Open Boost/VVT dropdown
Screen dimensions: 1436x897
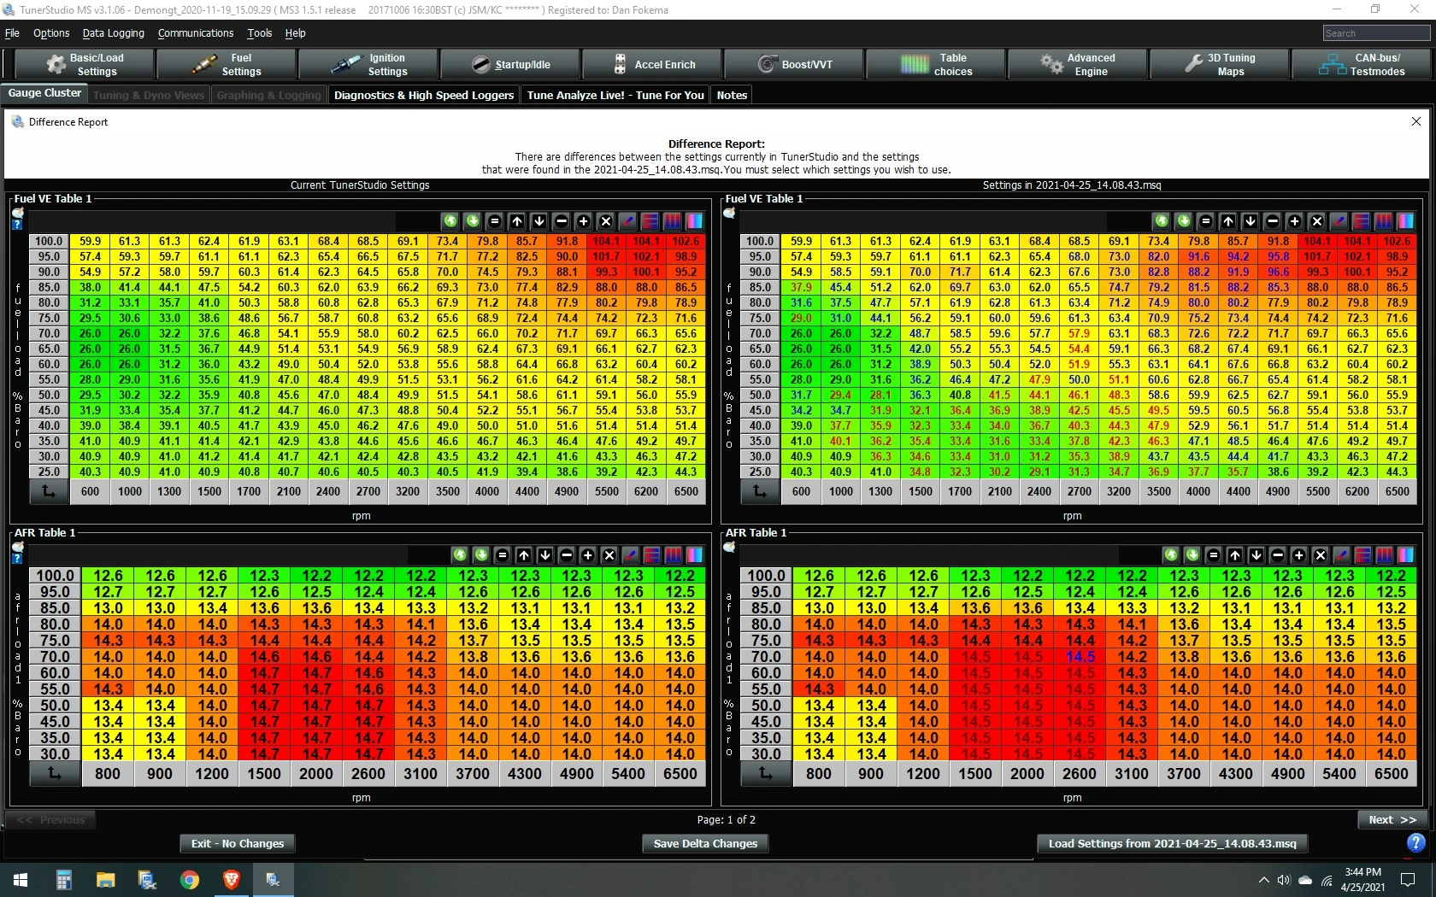tap(794, 65)
